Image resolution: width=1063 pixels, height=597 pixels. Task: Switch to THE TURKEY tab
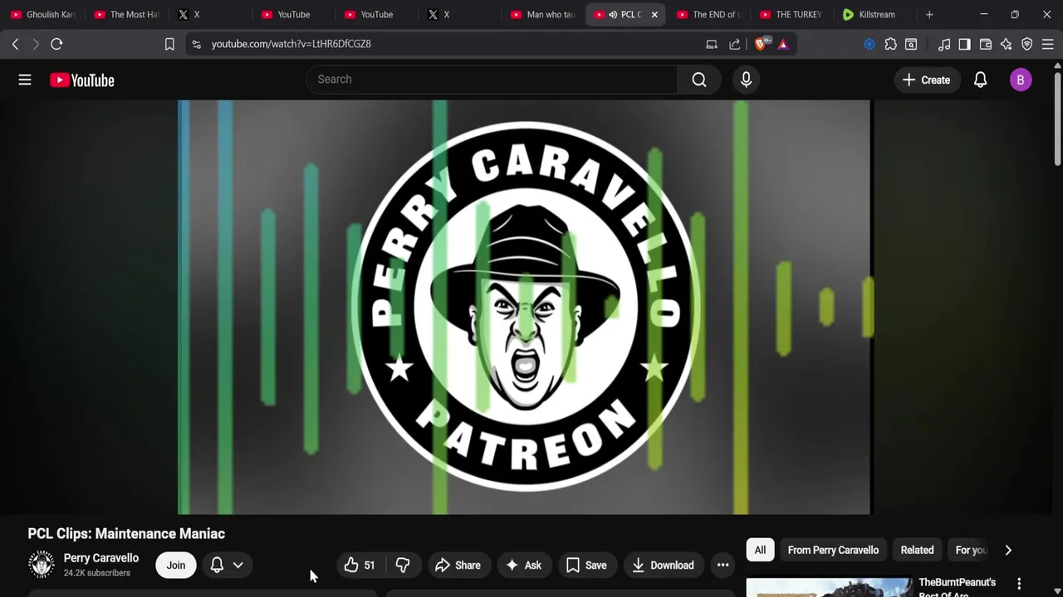(791, 14)
